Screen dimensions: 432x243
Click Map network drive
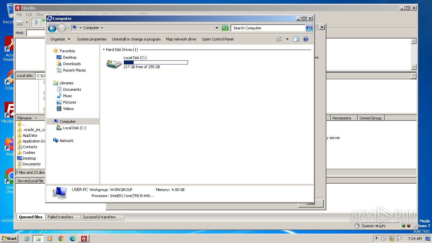[x=181, y=39]
